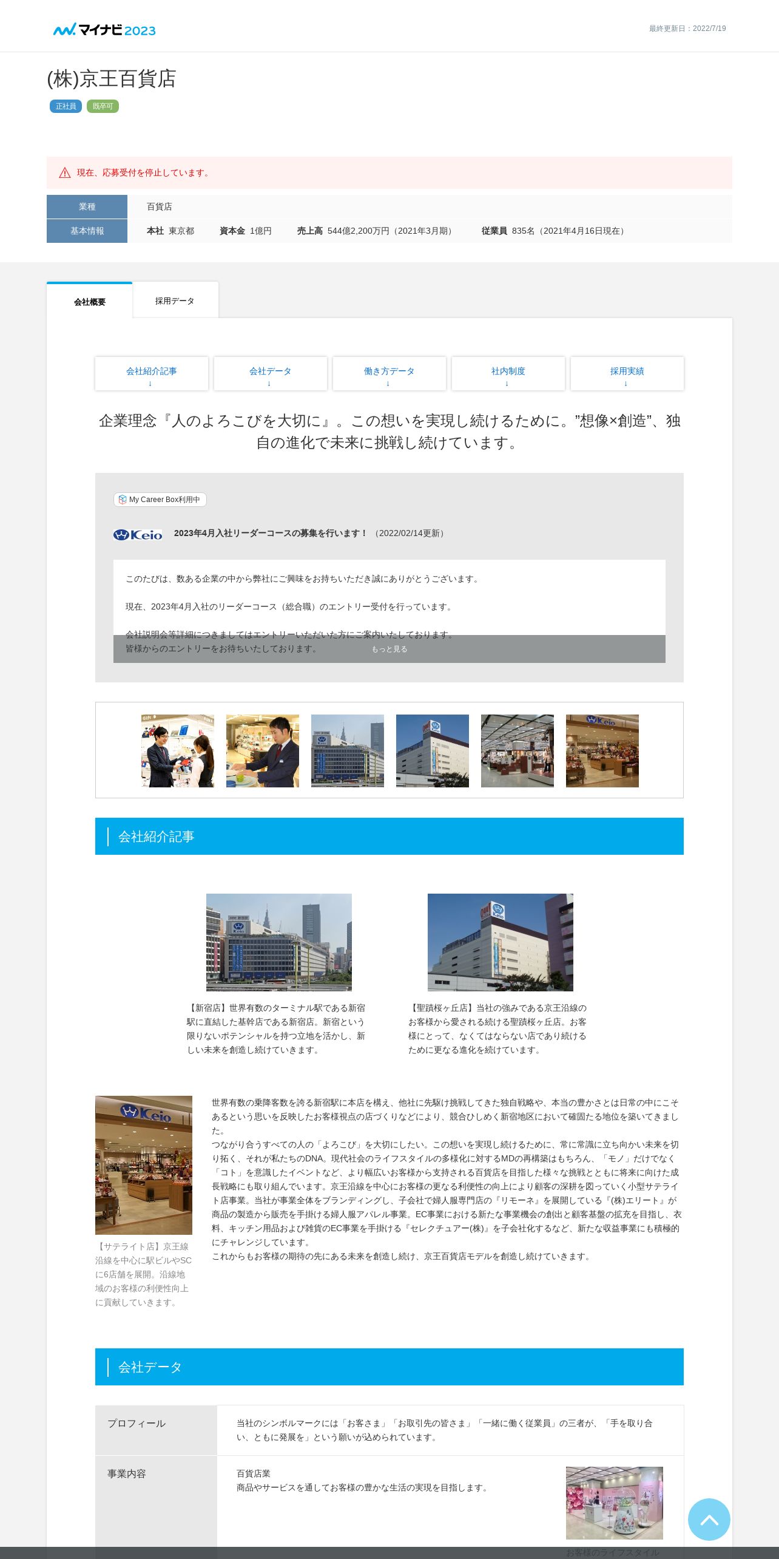The image size is (779, 1559).
Task: Click the large 新宿店 building photo
Action: 279,942
